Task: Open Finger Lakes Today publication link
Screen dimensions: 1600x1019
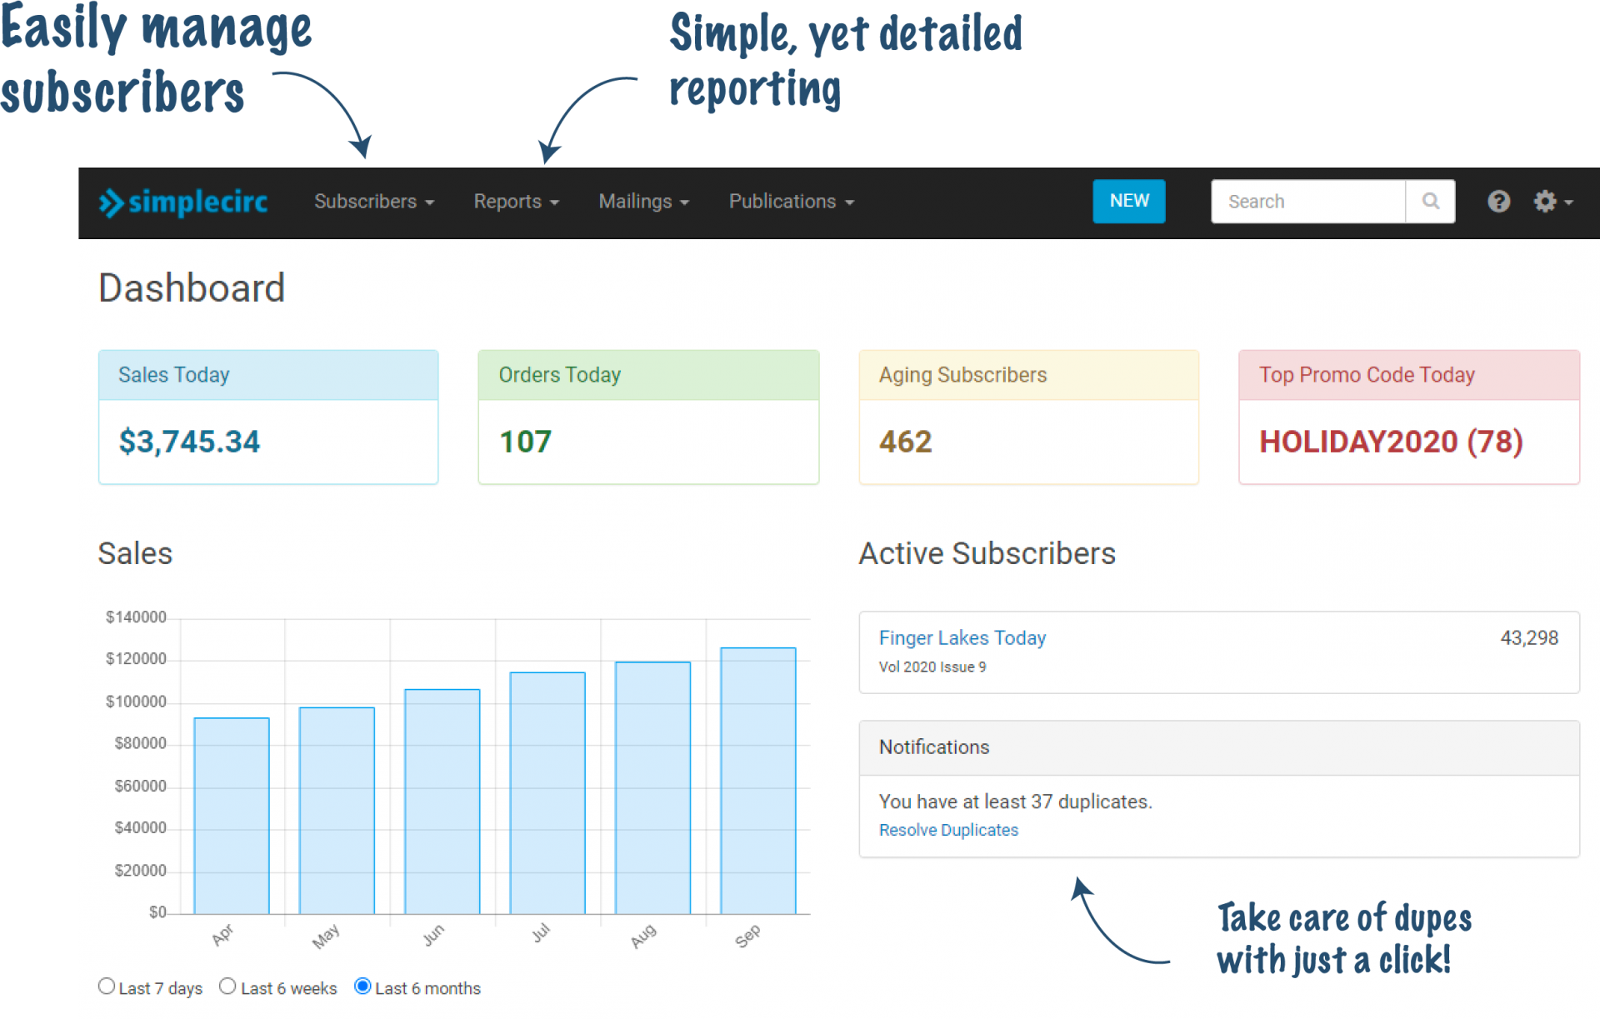Action: click(x=962, y=638)
